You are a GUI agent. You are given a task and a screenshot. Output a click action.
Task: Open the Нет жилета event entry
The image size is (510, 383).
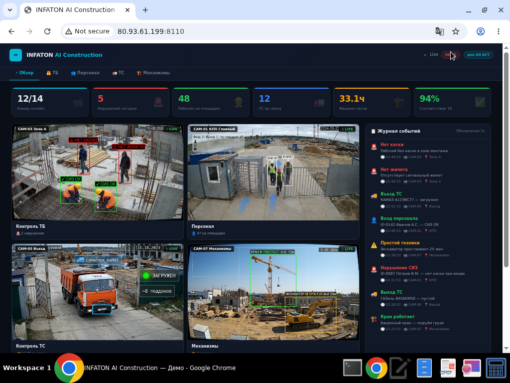click(x=428, y=176)
